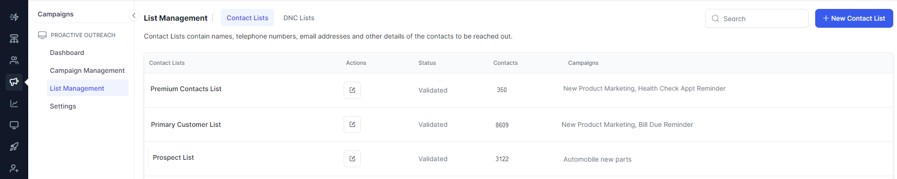Go to Campaign Management
Screen dimensions: 897x179
point(87,70)
